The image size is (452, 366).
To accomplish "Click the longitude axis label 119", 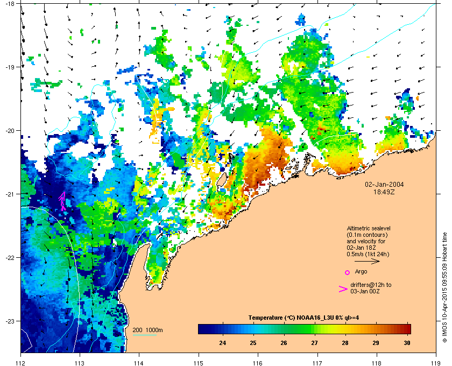I will [436, 363].
